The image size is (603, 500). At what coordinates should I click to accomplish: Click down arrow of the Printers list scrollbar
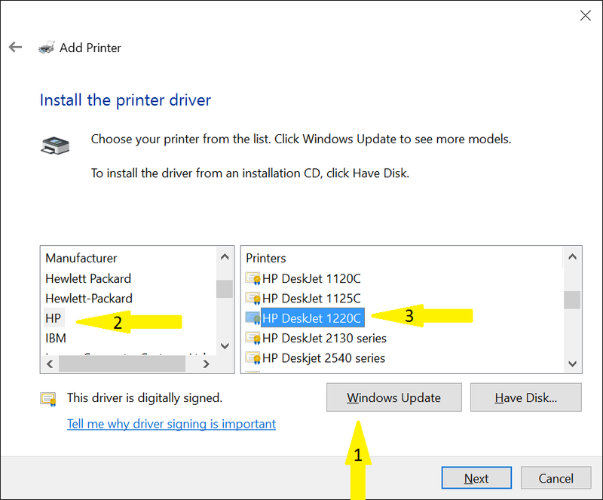click(x=572, y=363)
